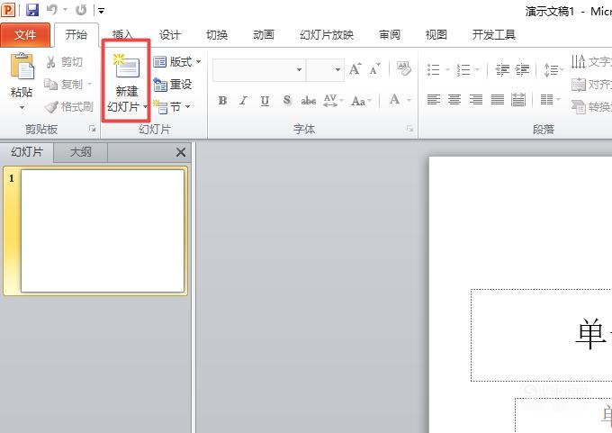Open the File (文件) tab
The height and width of the screenshot is (433, 612).
point(25,35)
